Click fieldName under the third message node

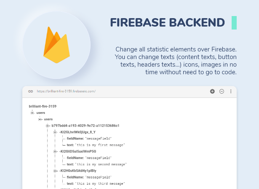click(75, 177)
